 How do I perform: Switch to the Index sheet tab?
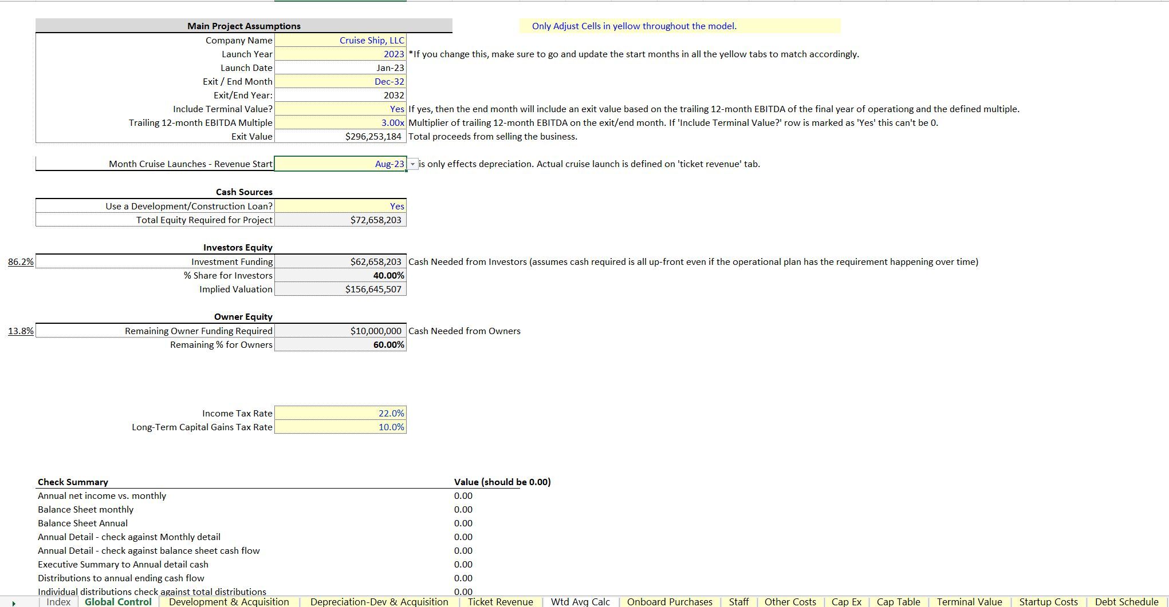point(58,602)
